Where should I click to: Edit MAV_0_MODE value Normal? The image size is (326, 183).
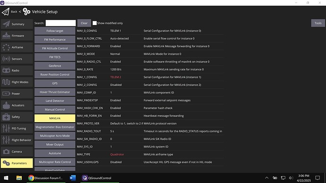click(x=115, y=54)
